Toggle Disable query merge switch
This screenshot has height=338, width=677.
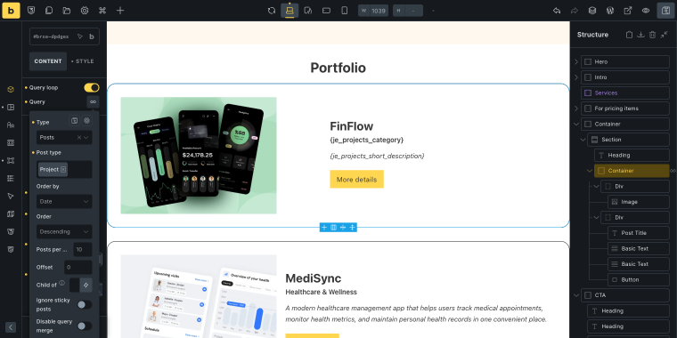(x=85, y=326)
